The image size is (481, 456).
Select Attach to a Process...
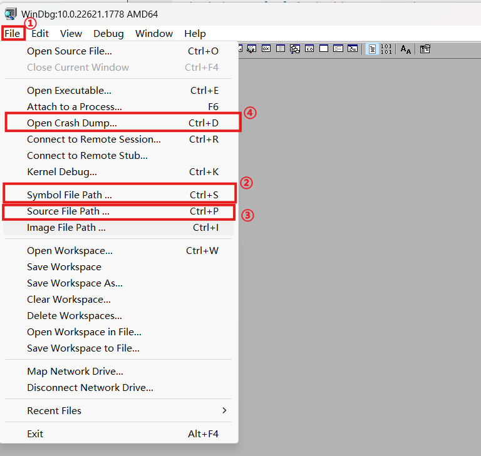[119, 106]
